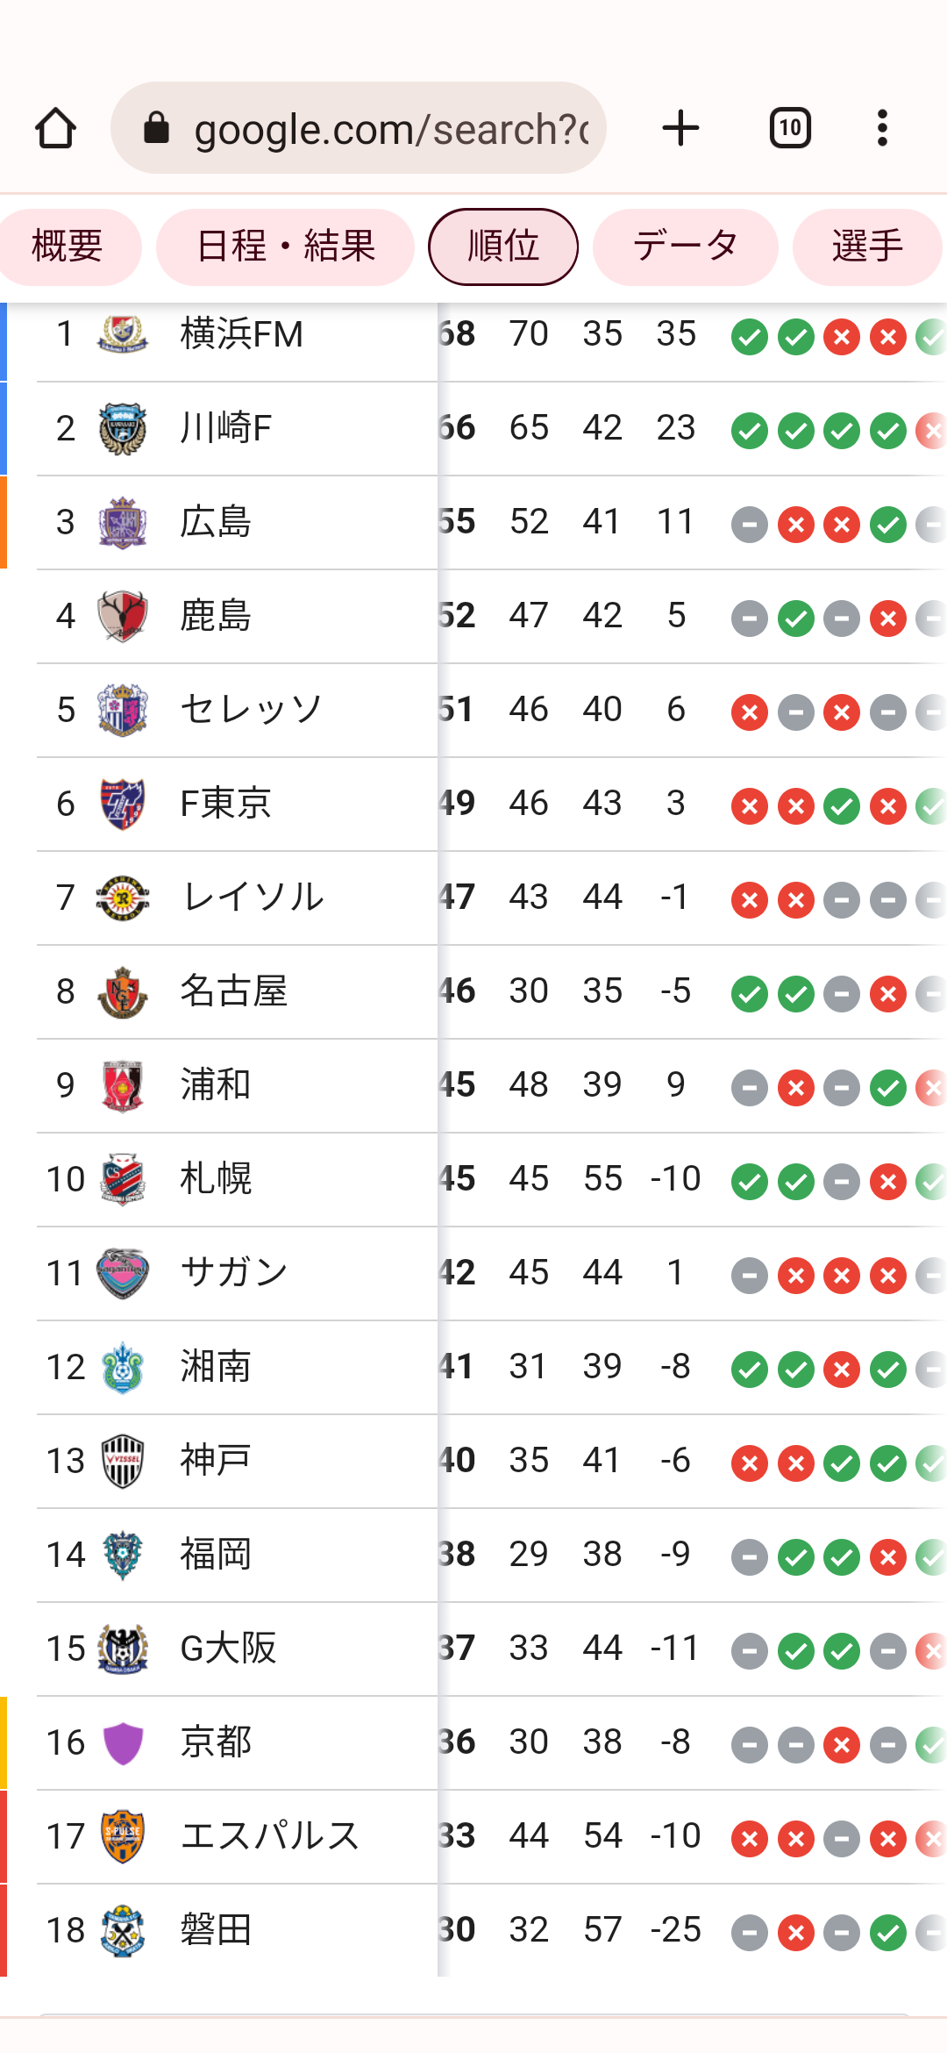Tap the 横浜FM team crest
Viewport: 947px width, 2053px height.
pos(123,333)
